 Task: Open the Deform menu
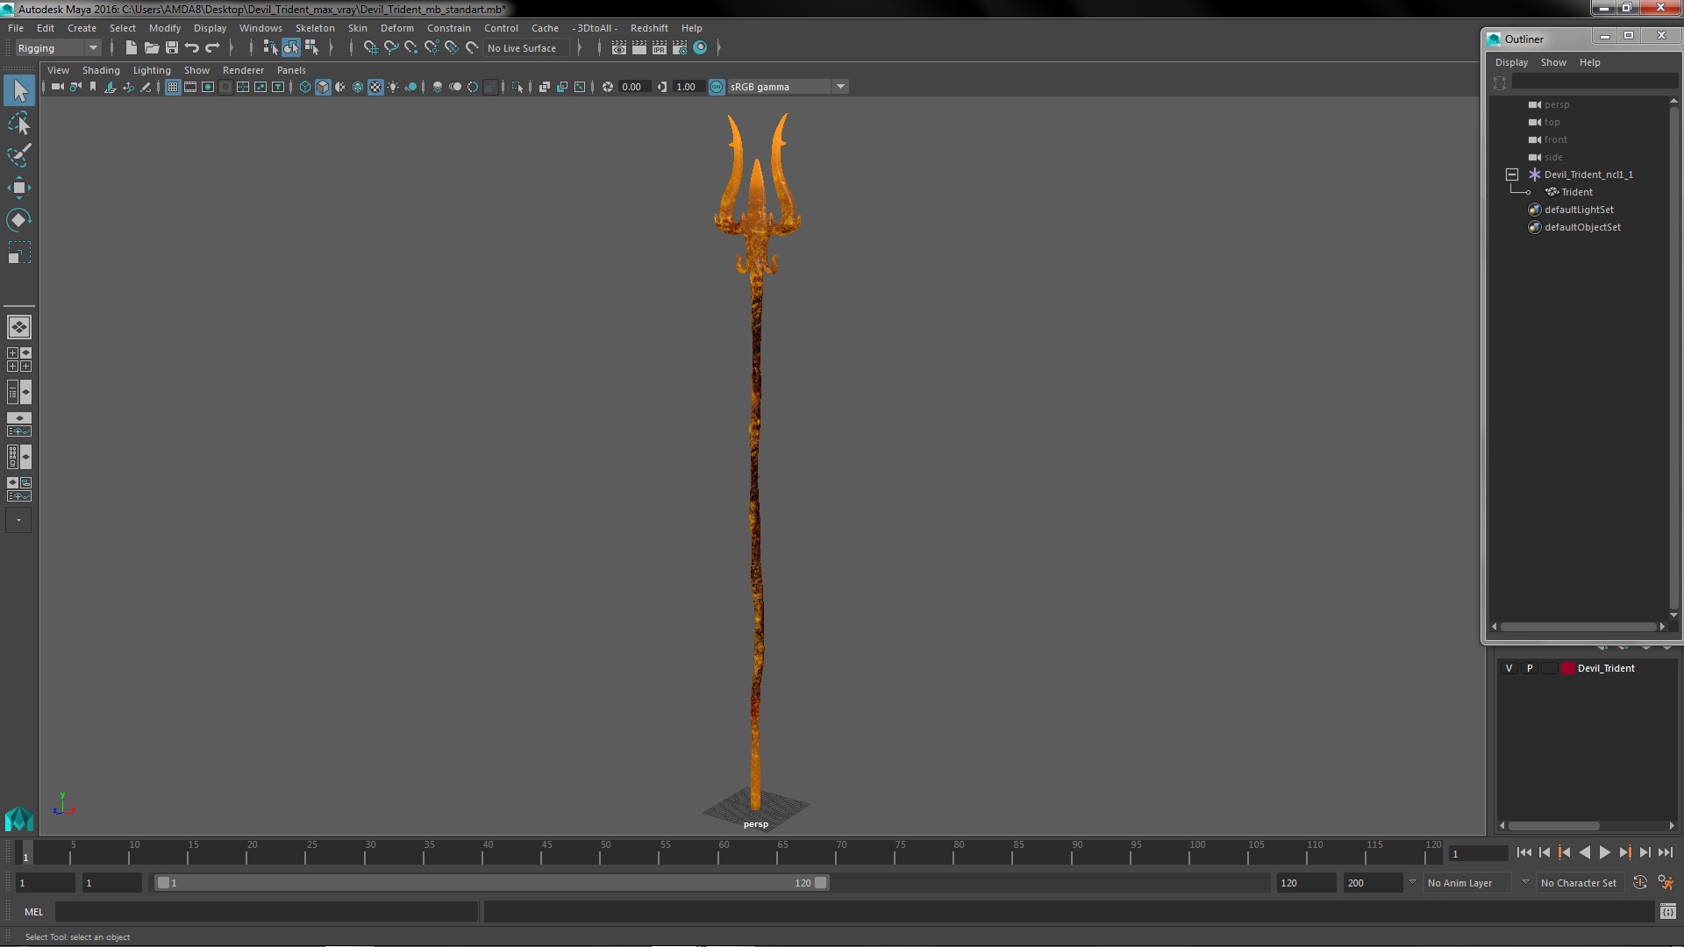point(396,28)
